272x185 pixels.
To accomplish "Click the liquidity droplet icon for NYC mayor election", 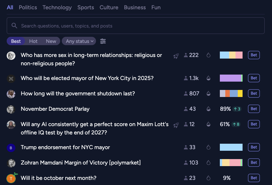I will coord(209,78).
